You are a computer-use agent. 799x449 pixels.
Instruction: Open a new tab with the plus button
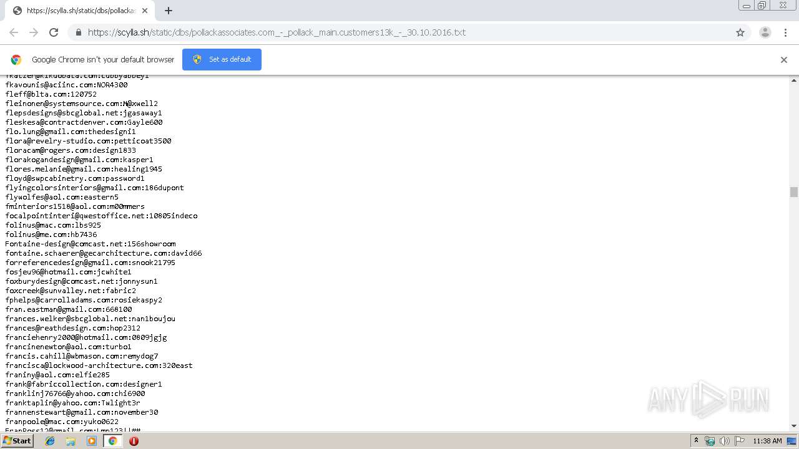coord(169,11)
